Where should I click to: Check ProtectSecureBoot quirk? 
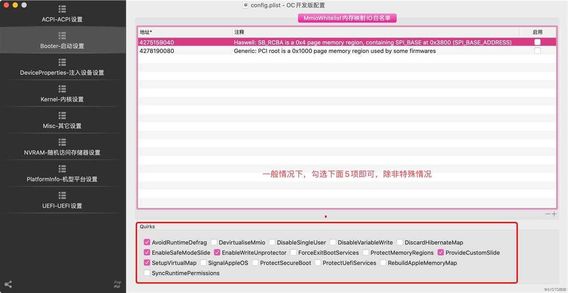255,263
